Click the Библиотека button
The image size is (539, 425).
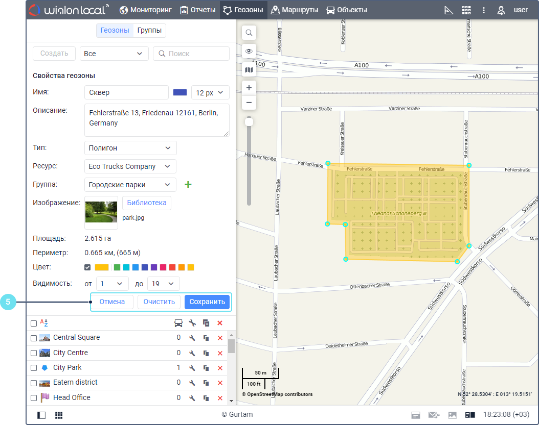tap(147, 203)
